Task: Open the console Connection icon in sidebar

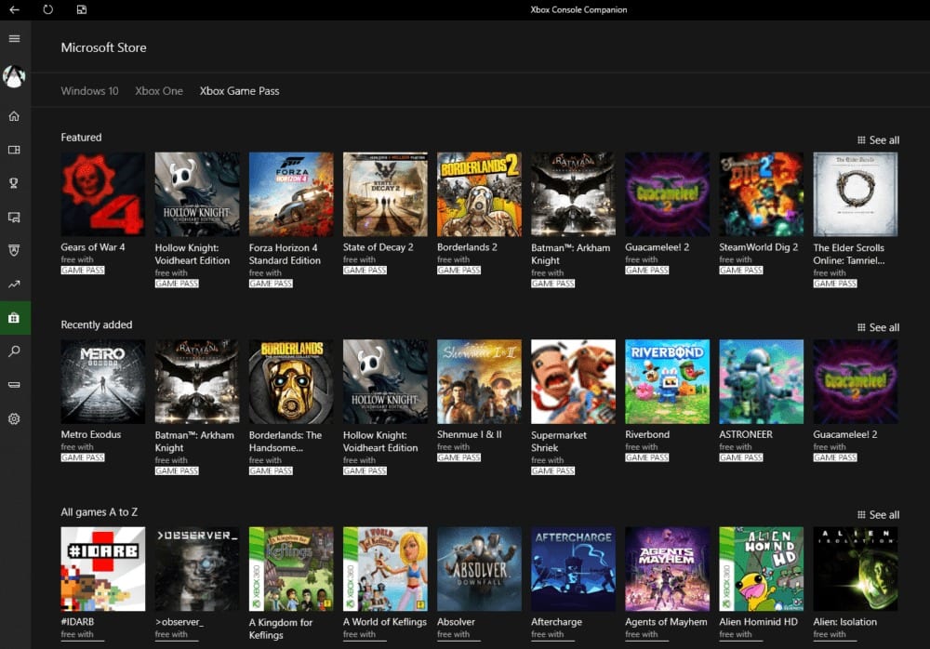Action: coord(14,384)
